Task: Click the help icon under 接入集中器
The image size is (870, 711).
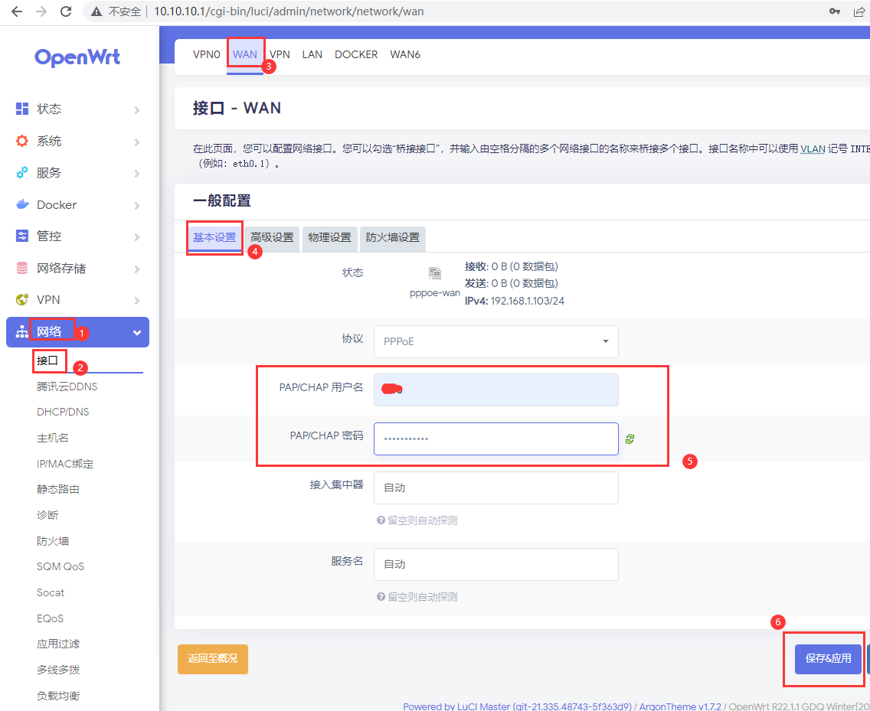Action: point(381,520)
